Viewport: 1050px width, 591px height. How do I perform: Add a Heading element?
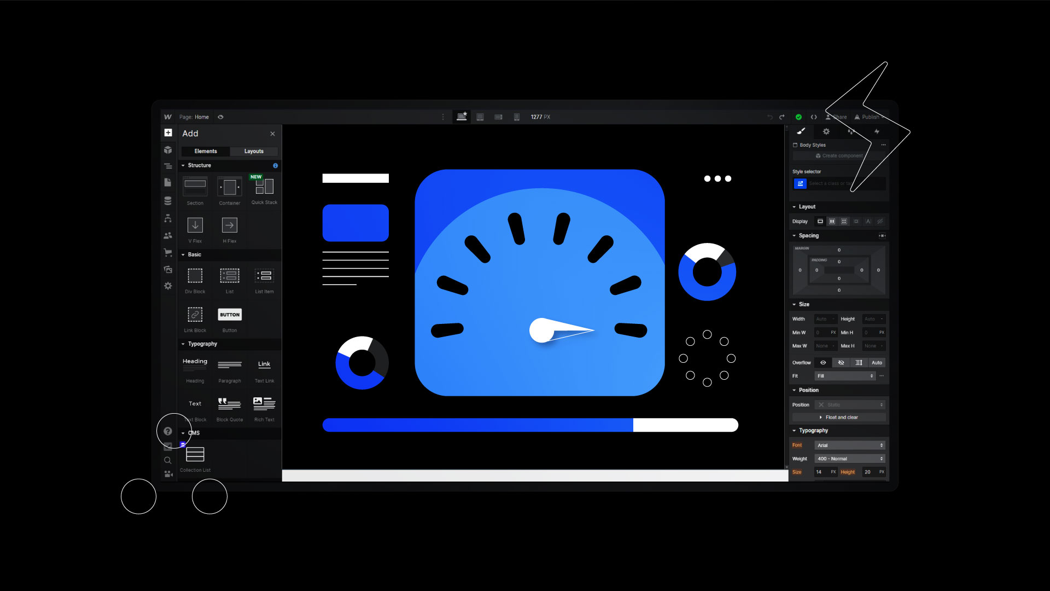coord(195,370)
